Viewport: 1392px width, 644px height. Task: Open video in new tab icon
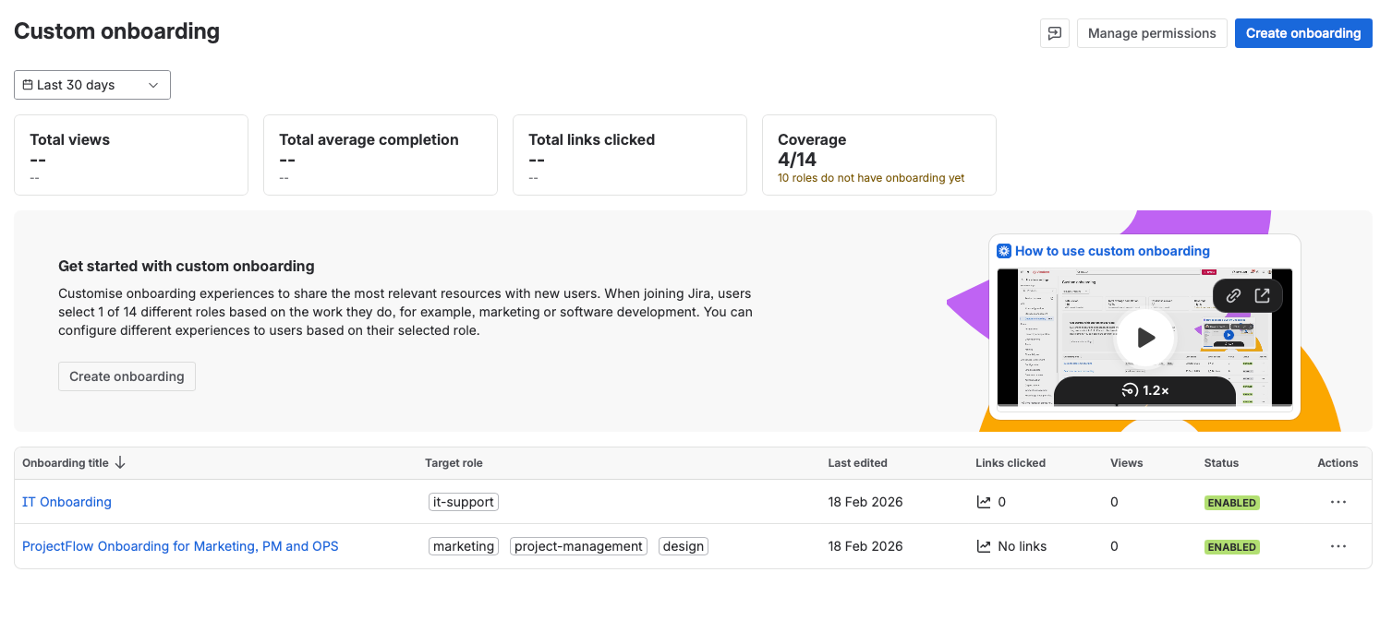point(1263,296)
